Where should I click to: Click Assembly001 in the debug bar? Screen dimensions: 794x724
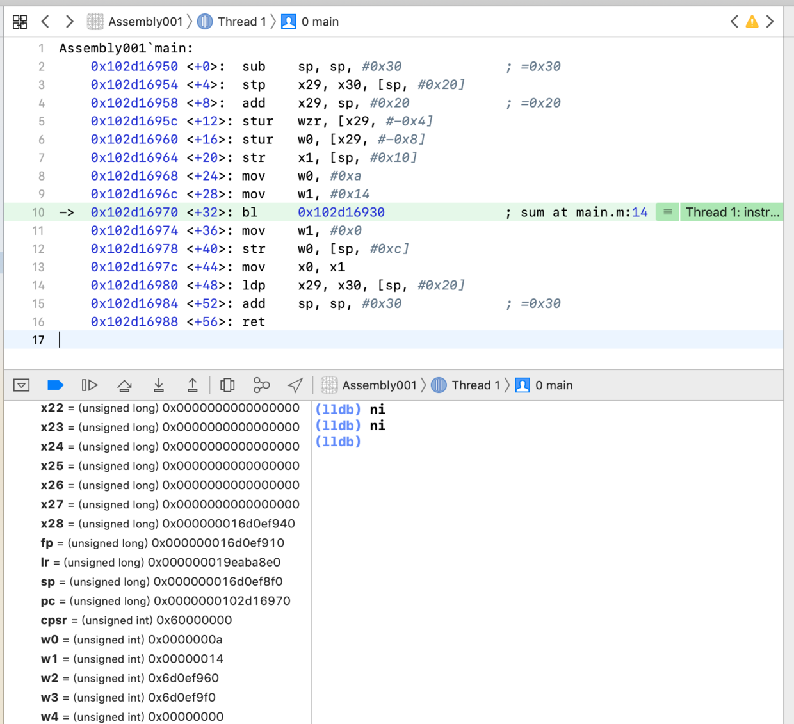click(369, 385)
